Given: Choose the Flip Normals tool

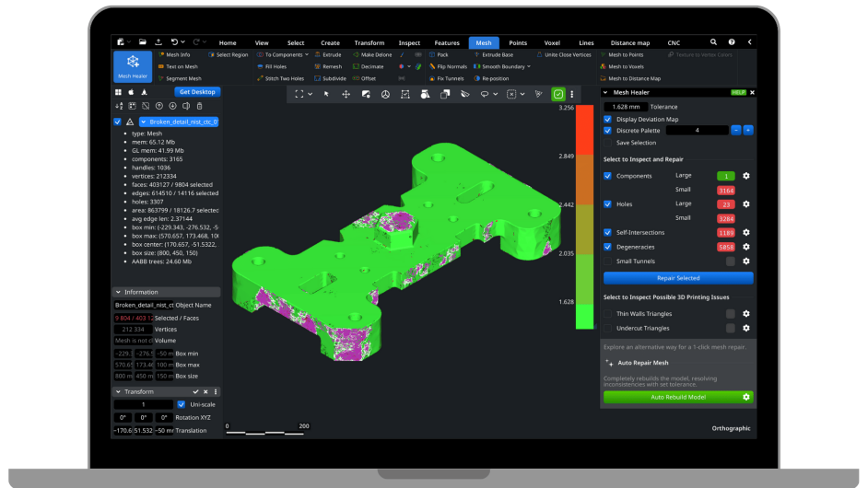Looking at the screenshot, I should [x=450, y=66].
